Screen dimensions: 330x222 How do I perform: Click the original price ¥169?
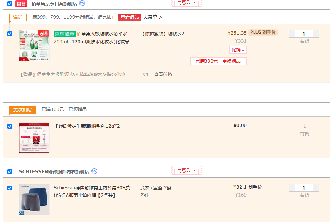[x=241, y=195]
